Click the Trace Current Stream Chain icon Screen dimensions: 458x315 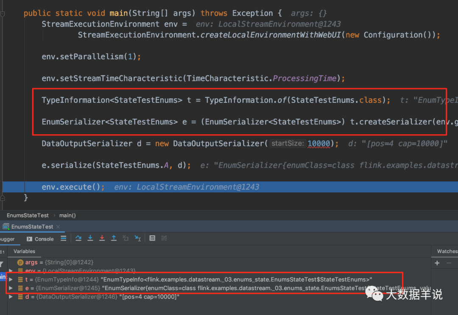point(164,238)
